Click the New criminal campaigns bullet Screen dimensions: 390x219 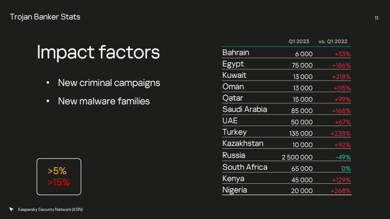click(x=109, y=83)
